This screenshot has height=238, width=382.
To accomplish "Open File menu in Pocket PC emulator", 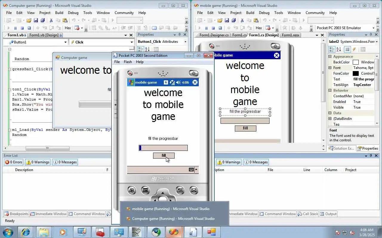I will click(117, 62).
